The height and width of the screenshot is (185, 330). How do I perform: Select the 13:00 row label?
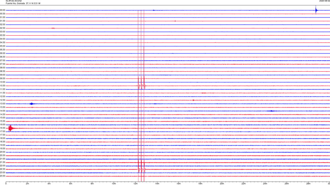coord(2,103)
